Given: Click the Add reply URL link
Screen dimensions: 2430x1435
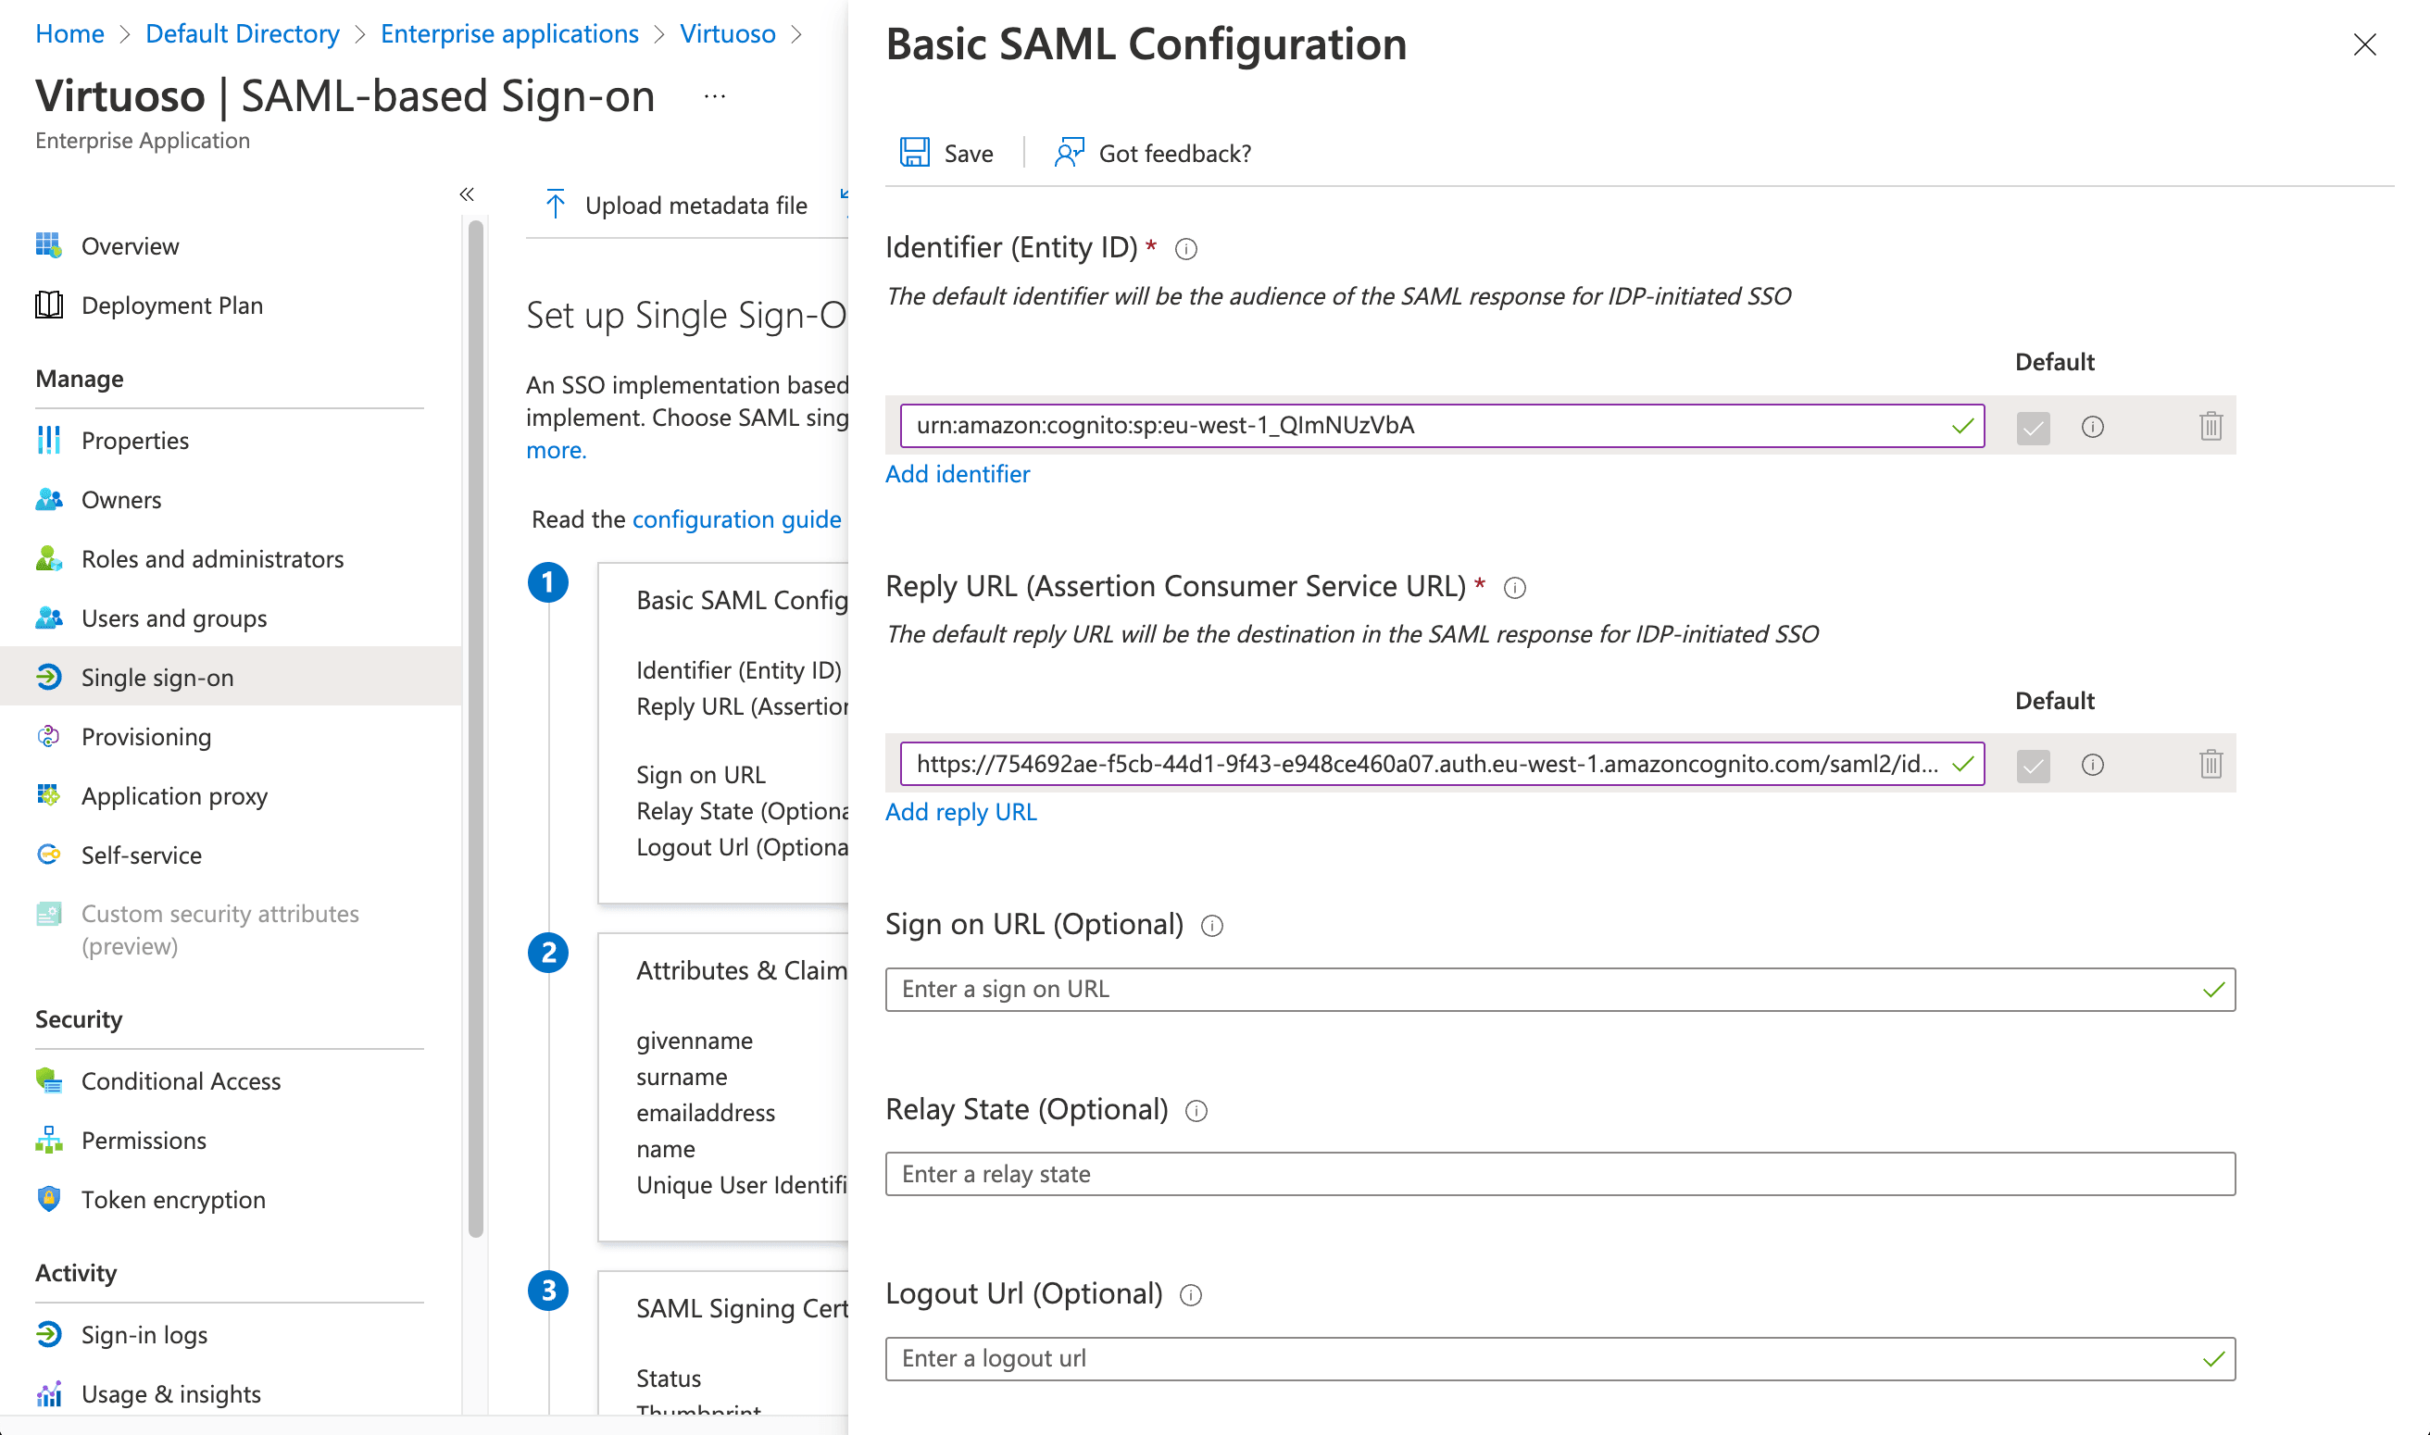Looking at the screenshot, I should pos(960,811).
